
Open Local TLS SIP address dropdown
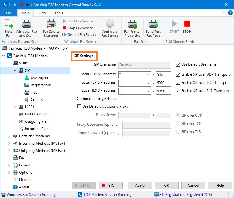click(148, 91)
